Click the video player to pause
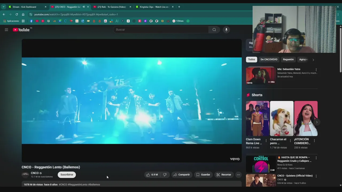 click(x=132, y=101)
